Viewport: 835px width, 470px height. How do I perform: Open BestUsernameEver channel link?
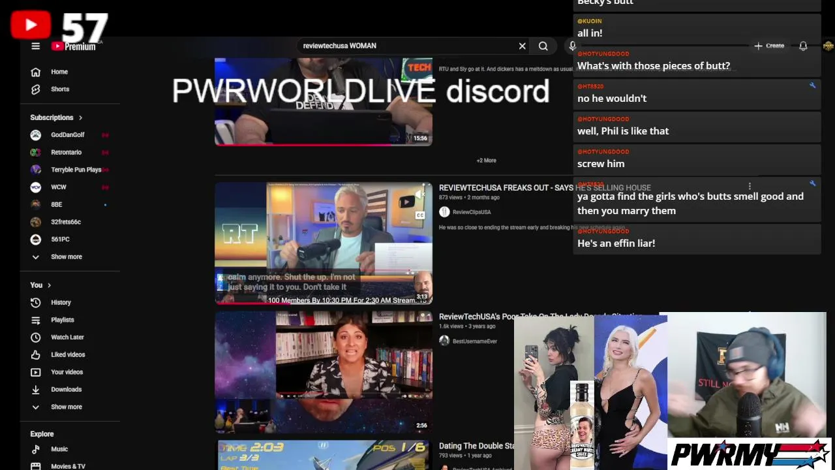pyautogui.click(x=475, y=341)
